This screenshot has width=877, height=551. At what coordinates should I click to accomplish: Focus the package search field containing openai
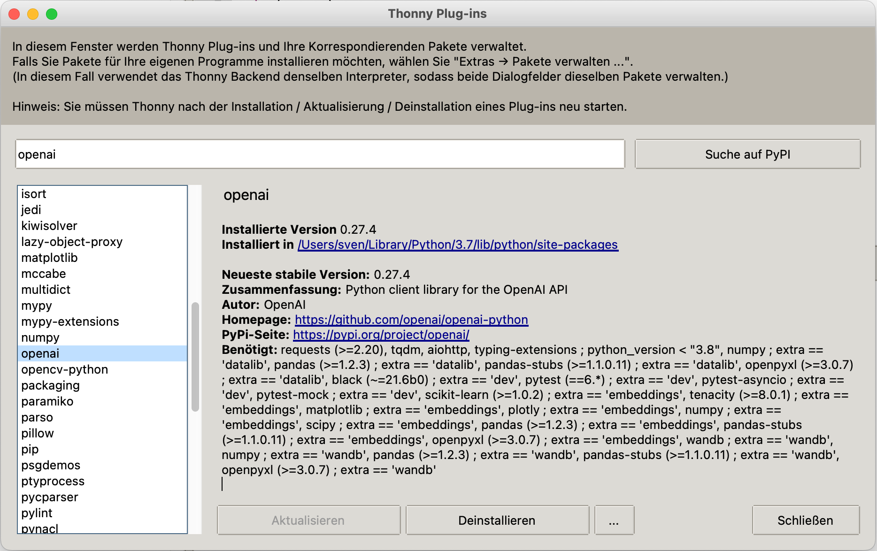coord(320,154)
